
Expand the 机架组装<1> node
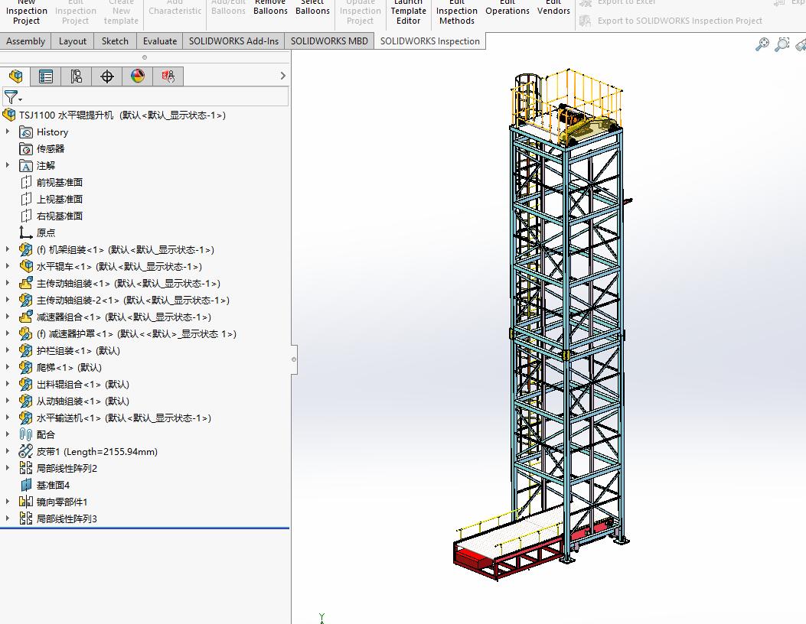coord(7,249)
